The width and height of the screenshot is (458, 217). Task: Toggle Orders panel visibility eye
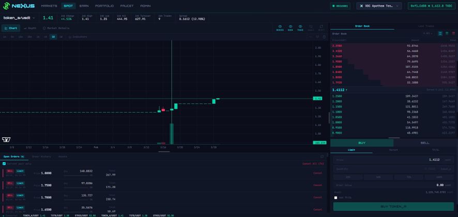coord(280,28)
